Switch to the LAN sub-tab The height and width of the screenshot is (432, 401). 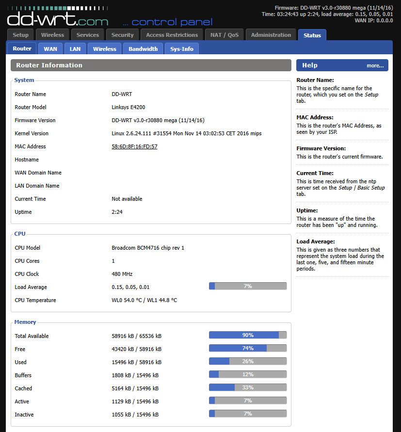point(75,48)
